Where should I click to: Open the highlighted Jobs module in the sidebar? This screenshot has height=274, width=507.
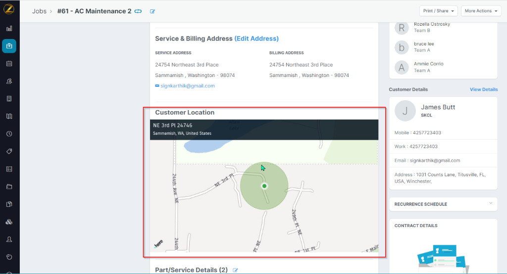pos(9,46)
